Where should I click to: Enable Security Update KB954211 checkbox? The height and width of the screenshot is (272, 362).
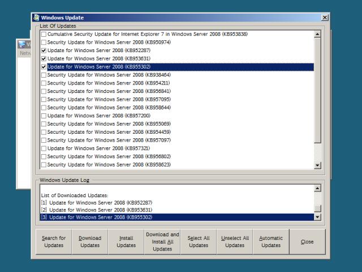click(x=44, y=83)
